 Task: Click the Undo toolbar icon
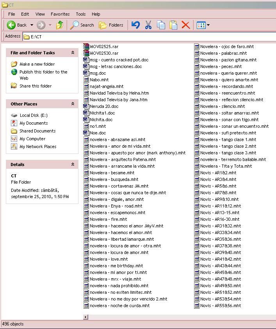pos(135,25)
